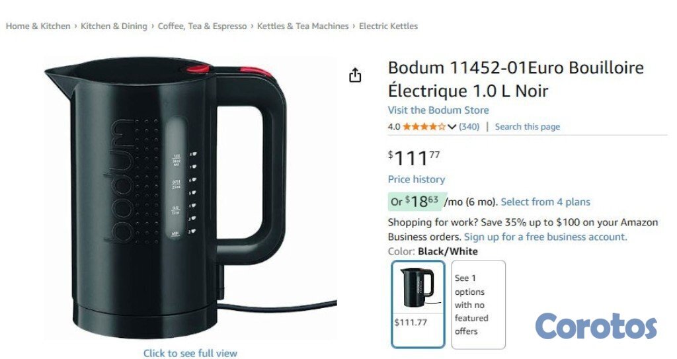Screen dimensions: 677x359
Task: Open the star rating dropdown chevron
Action: point(452,126)
